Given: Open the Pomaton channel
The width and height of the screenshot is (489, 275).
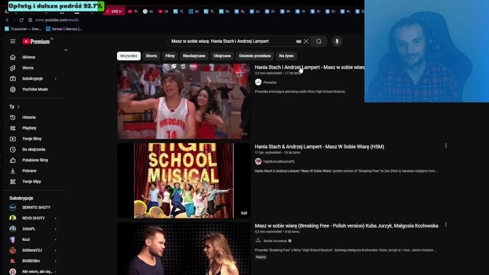Looking at the screenshot, I should pyautogui.click(x=270, y=82).
